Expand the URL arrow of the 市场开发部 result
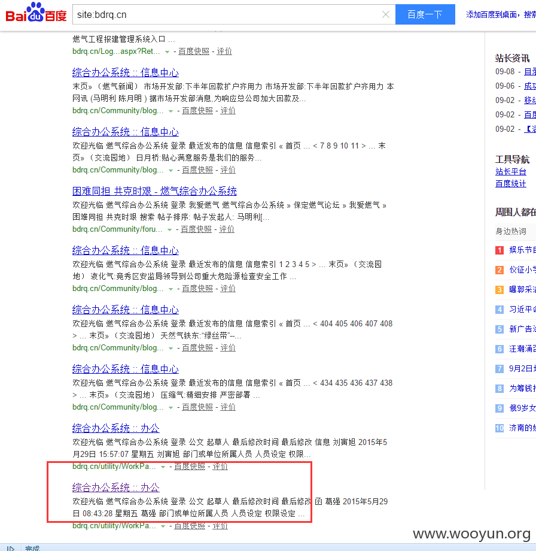 coord(170,111)
